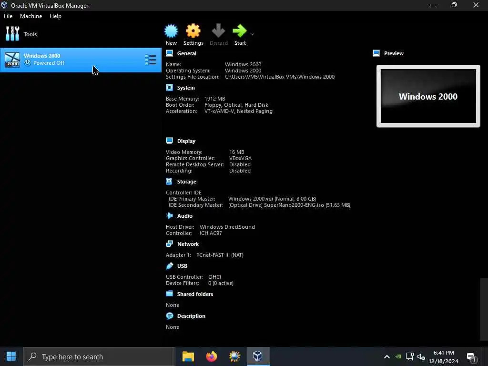Screen dimensions: 488x366
Task: Click the General section monitor icon
Action: 169,53
